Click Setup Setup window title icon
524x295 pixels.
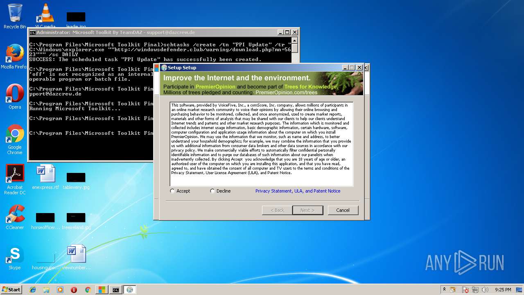pos(164,68)
